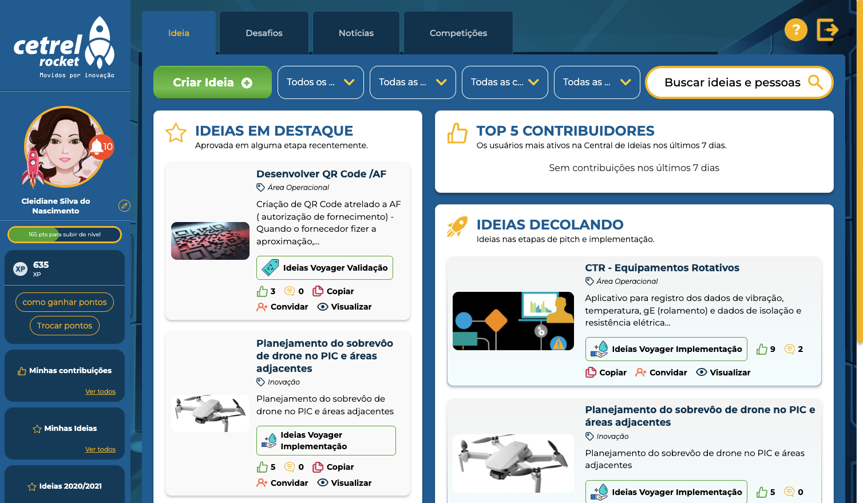Copy the CTR - Equipamentos Rotativos idea
Image resolution: width=863 pixels, height=503 pixels.
click(606, 373)
